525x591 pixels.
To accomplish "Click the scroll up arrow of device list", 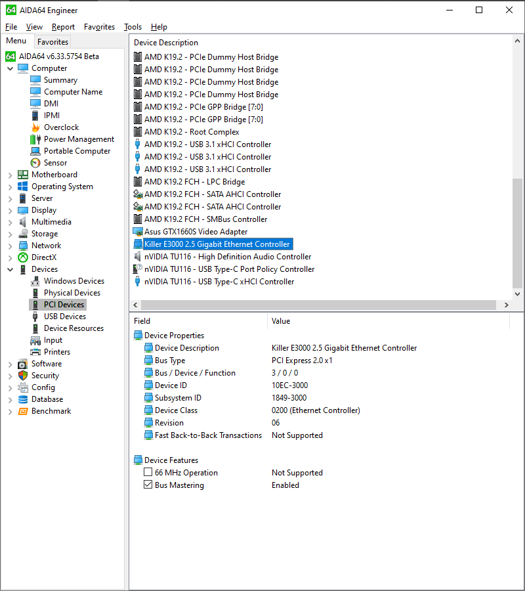I will point(518,41).
